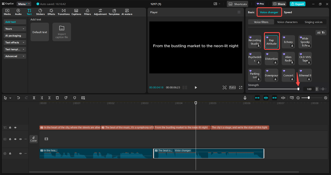Click the preview axis split icon

click(283, 98)
